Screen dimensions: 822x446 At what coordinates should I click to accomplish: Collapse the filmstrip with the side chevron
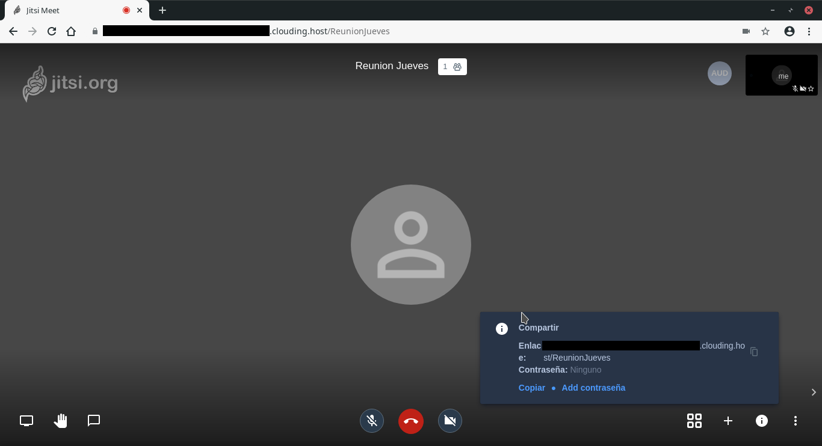click(814, 393)
